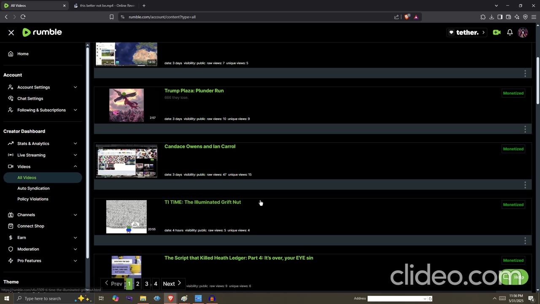540x304 pixels.
Task: Open Trump Plaza: Plunder Run video
Action: tap(194, 90)
